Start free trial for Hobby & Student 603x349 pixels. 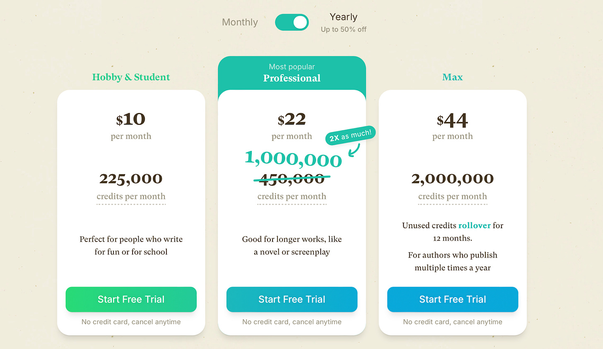[x=131, y=299]
